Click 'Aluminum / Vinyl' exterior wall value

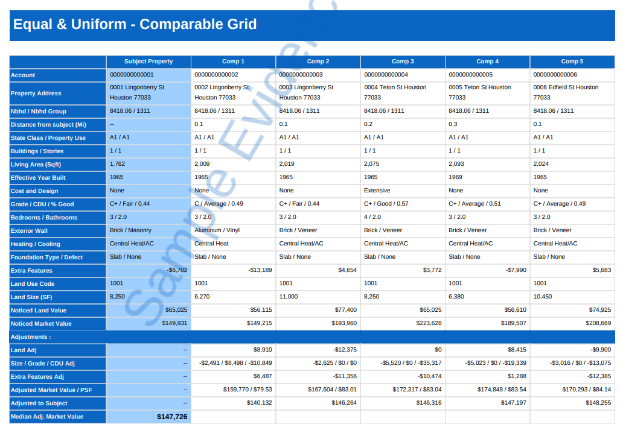217,231
